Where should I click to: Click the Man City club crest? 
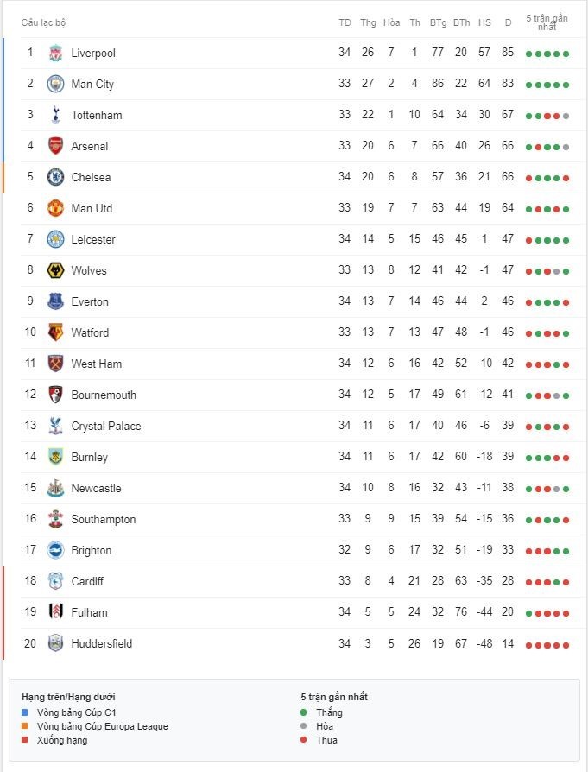[x=55, y=84]
